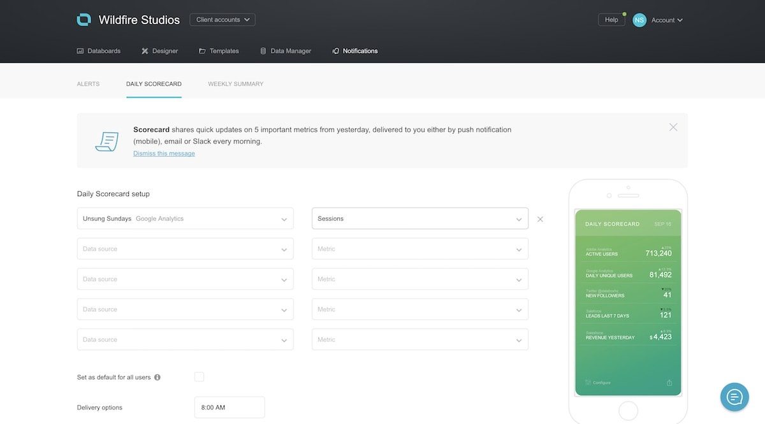Viewport: 765px width, 424px height.
Task: Open the Sessions metric dropdown
Action: pyautogui.click(x=420, y=218)
